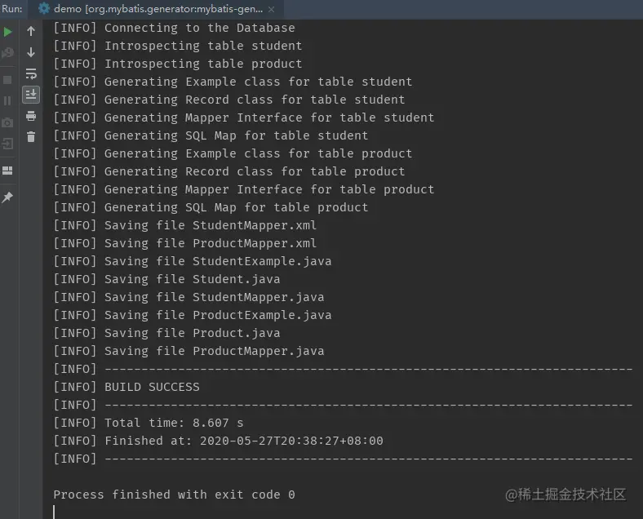643x519 pixels.
Task: Click 'Generating Record class for table student'
Action: pyautogui.click(x=229, y=100)
